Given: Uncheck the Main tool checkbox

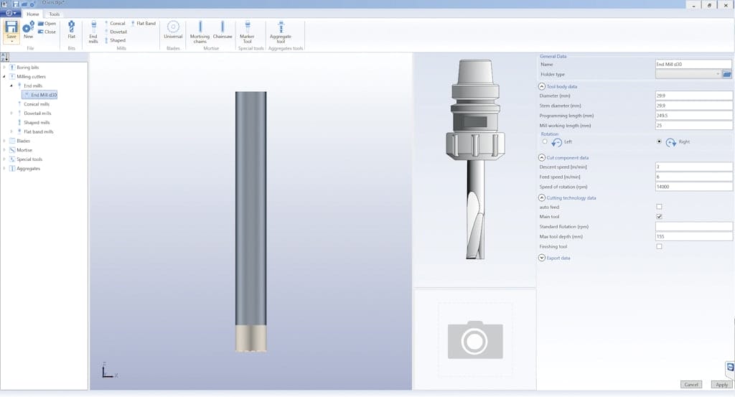Looking at the screenshot, I should 659,216.
